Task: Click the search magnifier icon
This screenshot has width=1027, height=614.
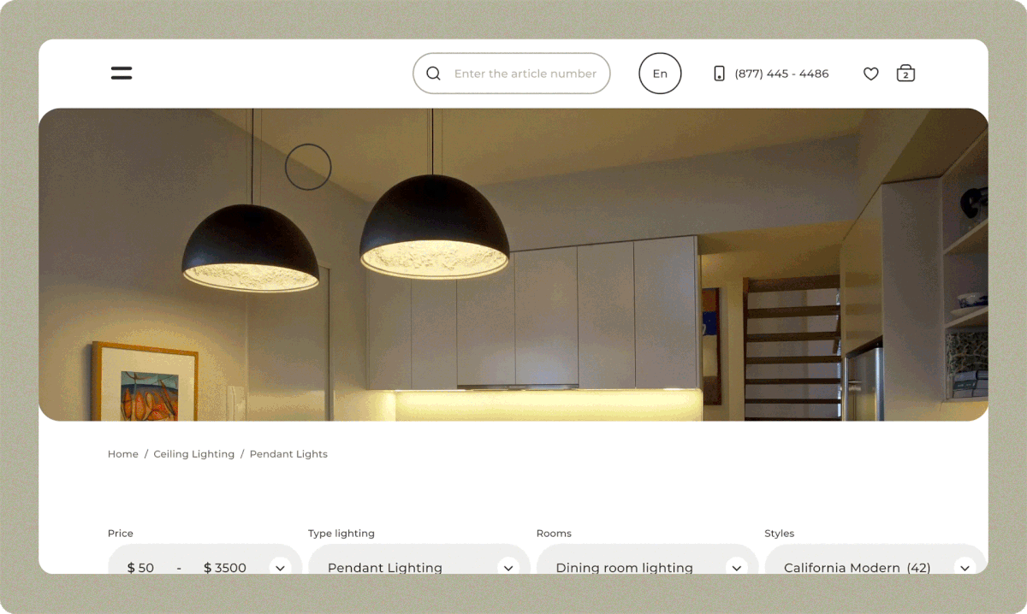Action: click(433, 74)
